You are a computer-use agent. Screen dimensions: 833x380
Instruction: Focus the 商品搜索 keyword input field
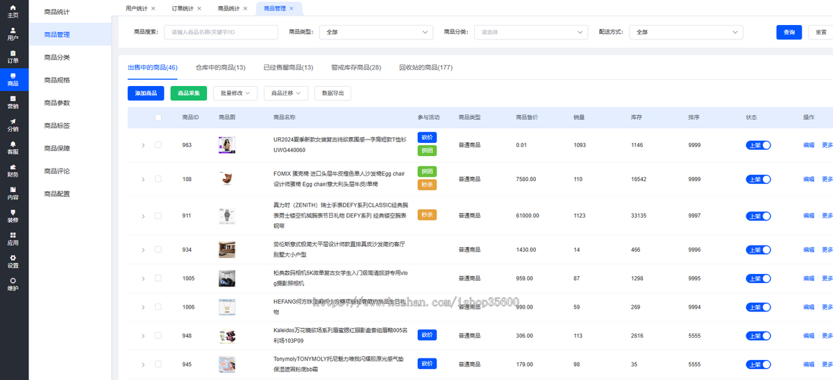[221, 32]
